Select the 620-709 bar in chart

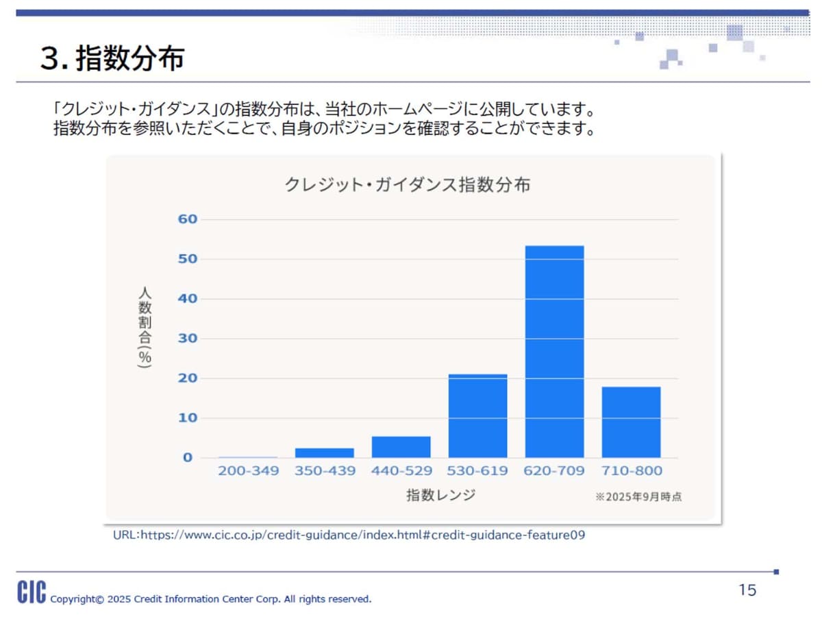[555, 352]
